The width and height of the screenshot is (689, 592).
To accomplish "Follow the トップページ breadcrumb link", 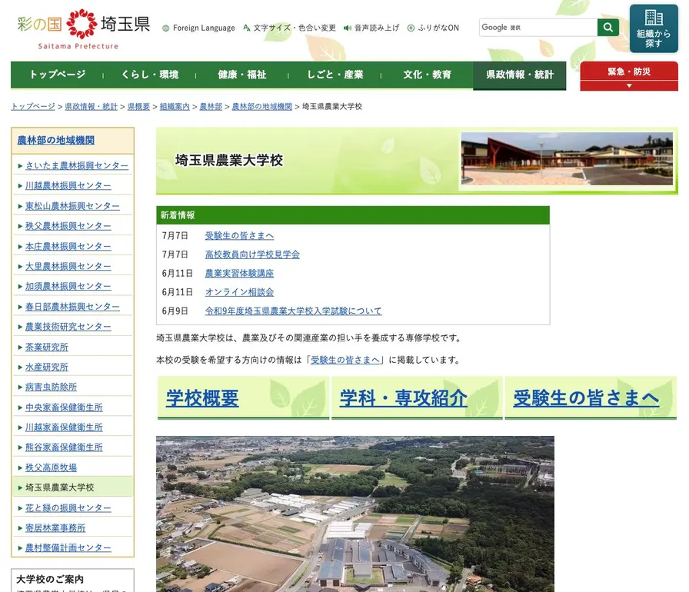I will (33, 106).
